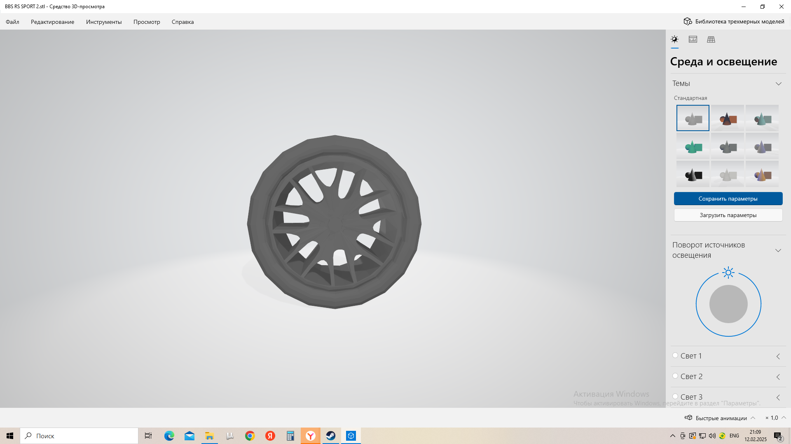The height and width of the screenshot is (444, 791).
Task: Launch Google Chrome from the taskbar
Action: click(x=250, y=436)
